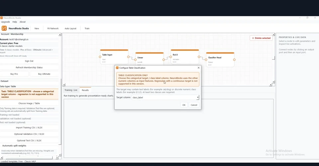The image size is (319, 166).
Task: Click 'Data type: Table' label
Action: point(8,86)
